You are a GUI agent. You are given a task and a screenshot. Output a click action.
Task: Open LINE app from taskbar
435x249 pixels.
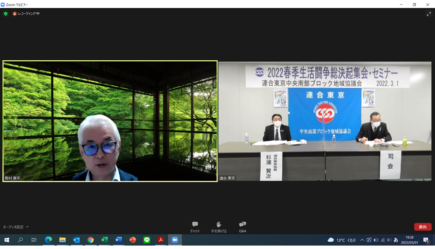tap(147, 240)
